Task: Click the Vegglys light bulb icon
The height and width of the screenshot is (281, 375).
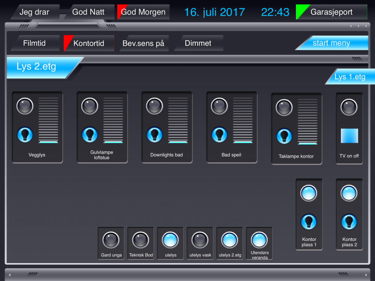Action: coord(25,135)
